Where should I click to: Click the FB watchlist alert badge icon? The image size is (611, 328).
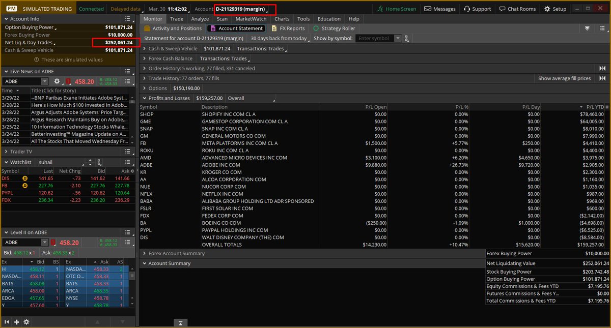click(x=25, y=186)
